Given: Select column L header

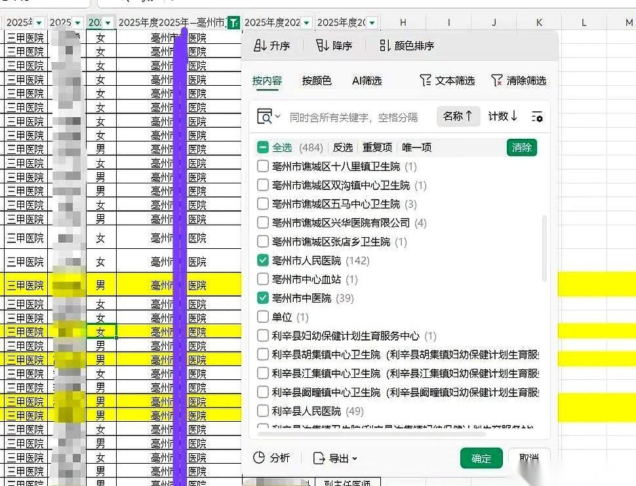Looking at the screenshot, I should click(584, 23).
